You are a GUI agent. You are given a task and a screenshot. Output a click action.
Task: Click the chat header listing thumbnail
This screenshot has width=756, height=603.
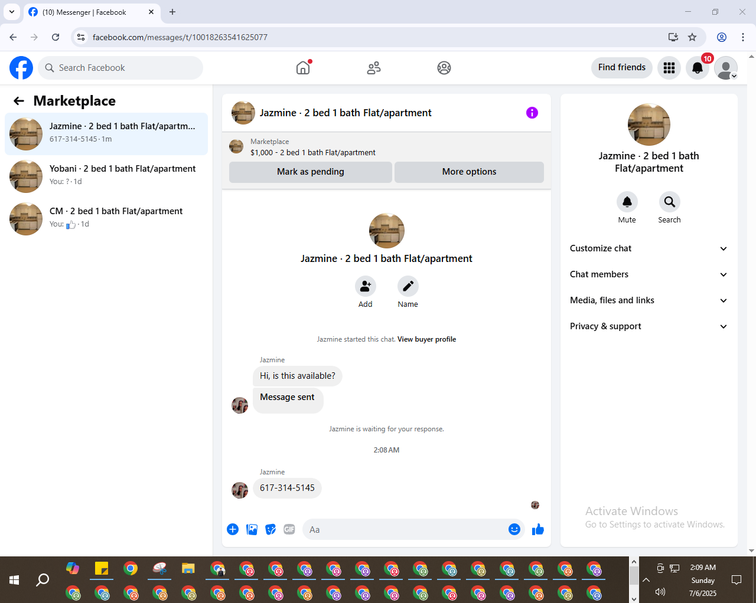pyautogui.click(x=243, y=113)
